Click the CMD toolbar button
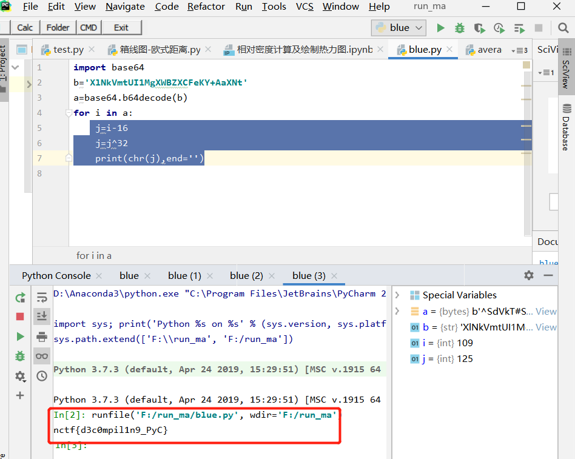Viewport: 575px width, 459px height. coord(89,28)
